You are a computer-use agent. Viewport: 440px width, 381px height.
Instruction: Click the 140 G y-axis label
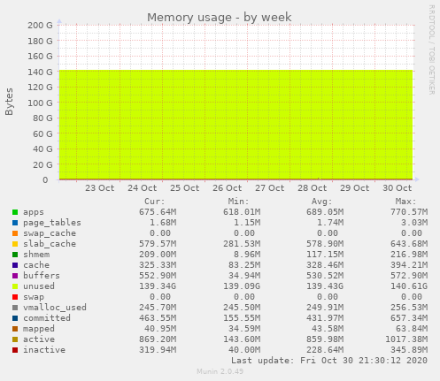(x=40, y=72)
